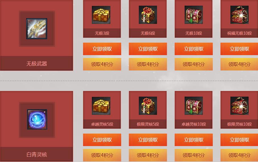Click the 白青灵核 category label
The height and width of the screenshot is (162, 258).
tap(37, 154)
